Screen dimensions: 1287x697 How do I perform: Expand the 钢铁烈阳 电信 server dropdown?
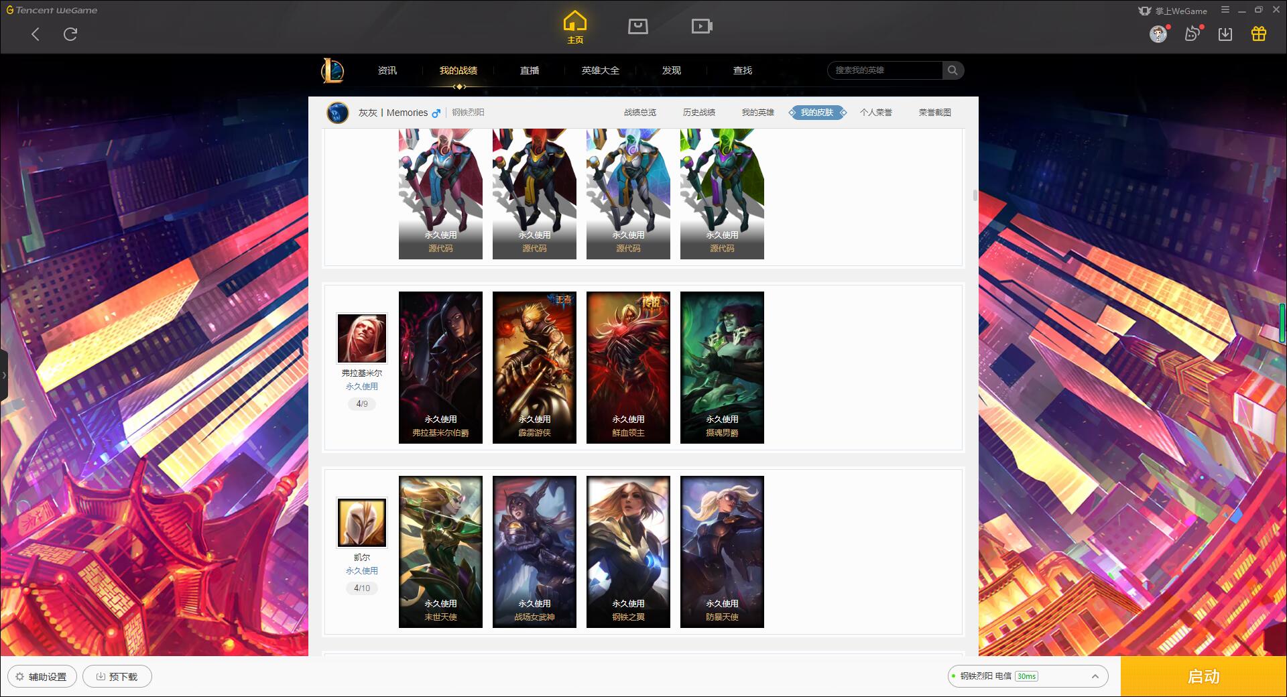[x=1027, y=676]
